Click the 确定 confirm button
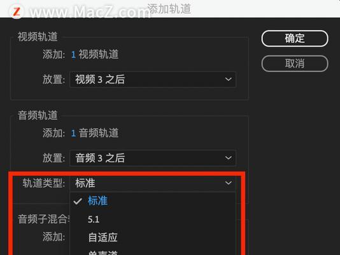The image size is (340, 255). 295,38
